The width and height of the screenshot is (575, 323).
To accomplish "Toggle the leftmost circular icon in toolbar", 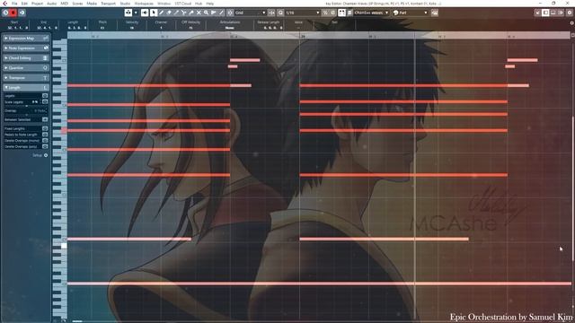I will 5,13.
